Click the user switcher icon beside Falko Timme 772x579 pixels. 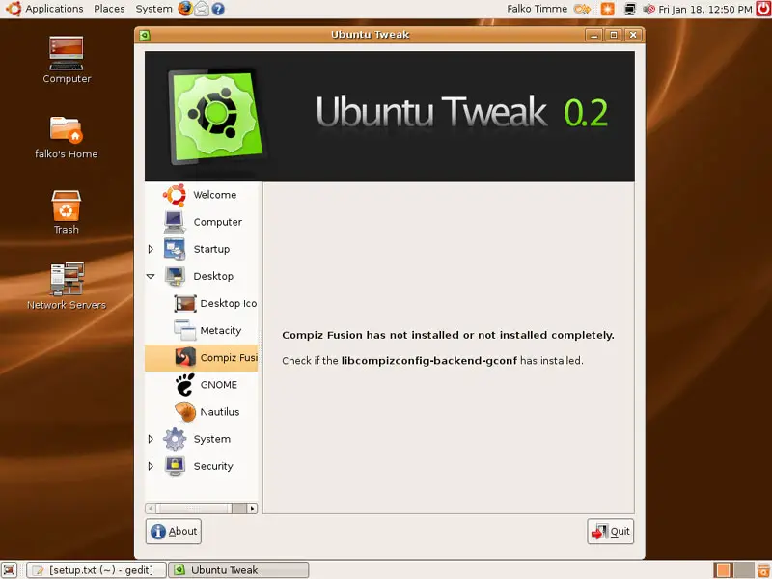tap(583, 9)
